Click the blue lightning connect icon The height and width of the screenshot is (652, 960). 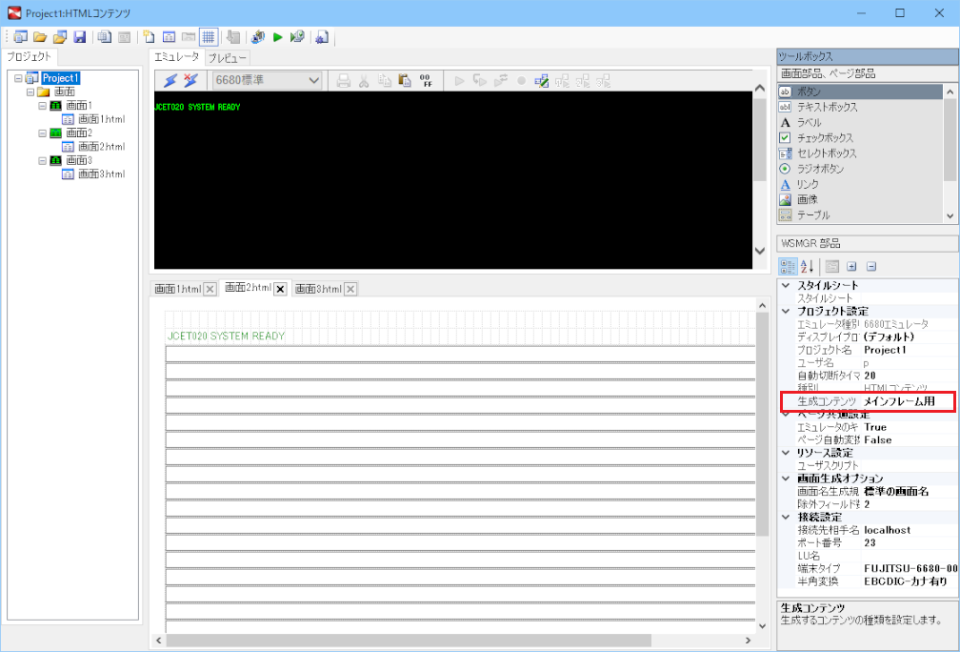point(170,80)
